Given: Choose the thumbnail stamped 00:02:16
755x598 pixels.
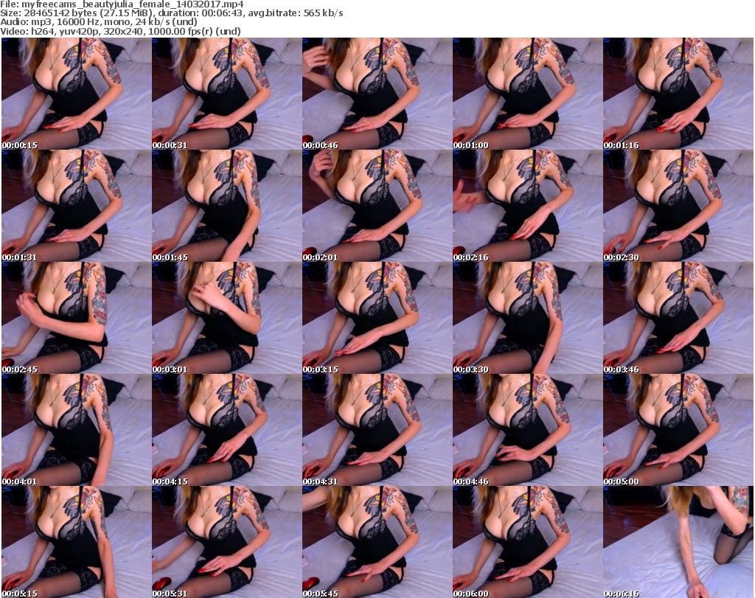Looking at the screenshot, I should click(x=527, y=206).
